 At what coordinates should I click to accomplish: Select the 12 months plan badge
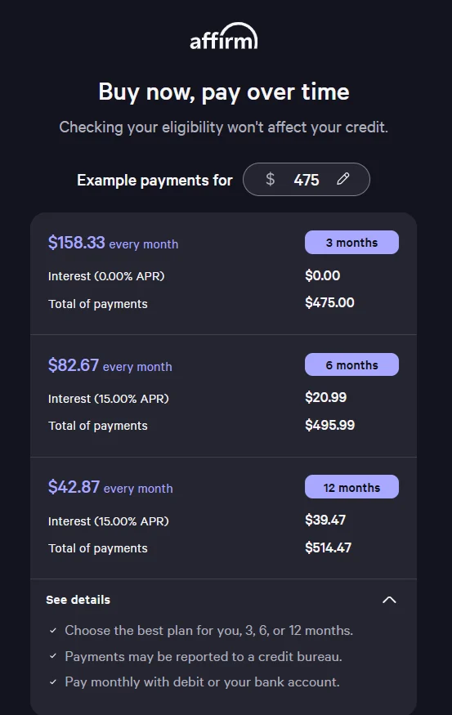coord(351,487)
